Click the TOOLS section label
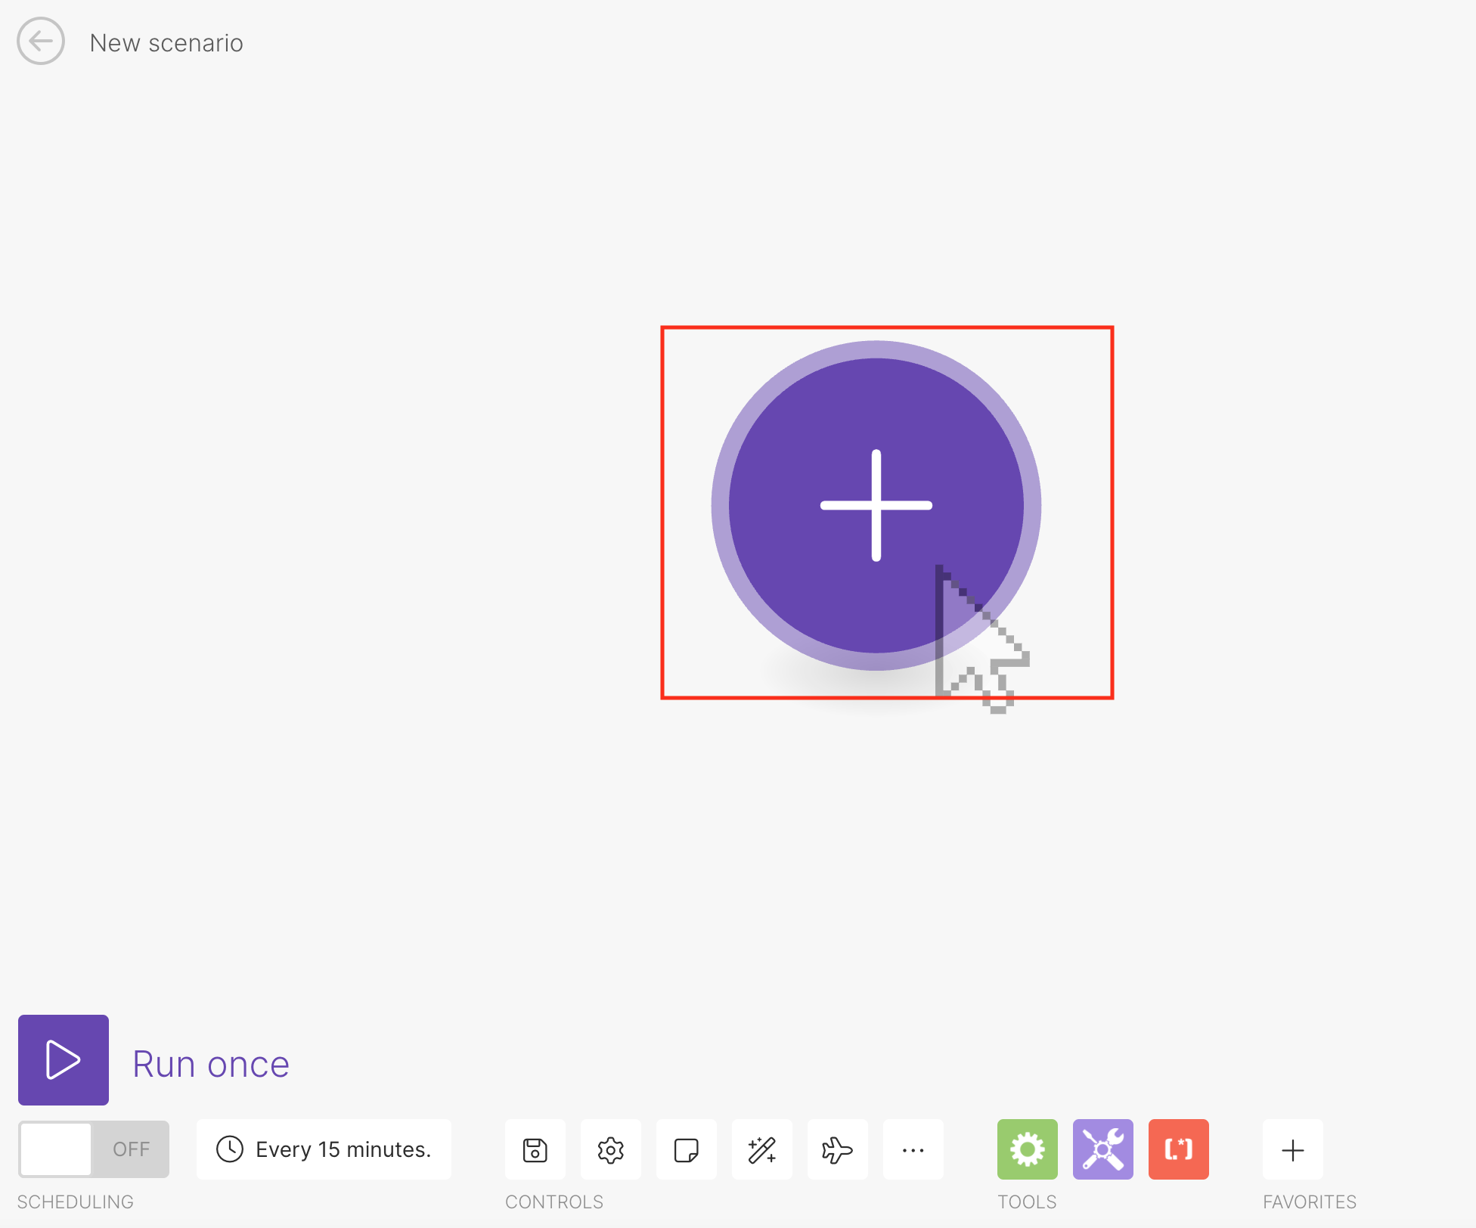Image resolution: width=1476 pixels, height=1228 pixels. [1027, 1202]
